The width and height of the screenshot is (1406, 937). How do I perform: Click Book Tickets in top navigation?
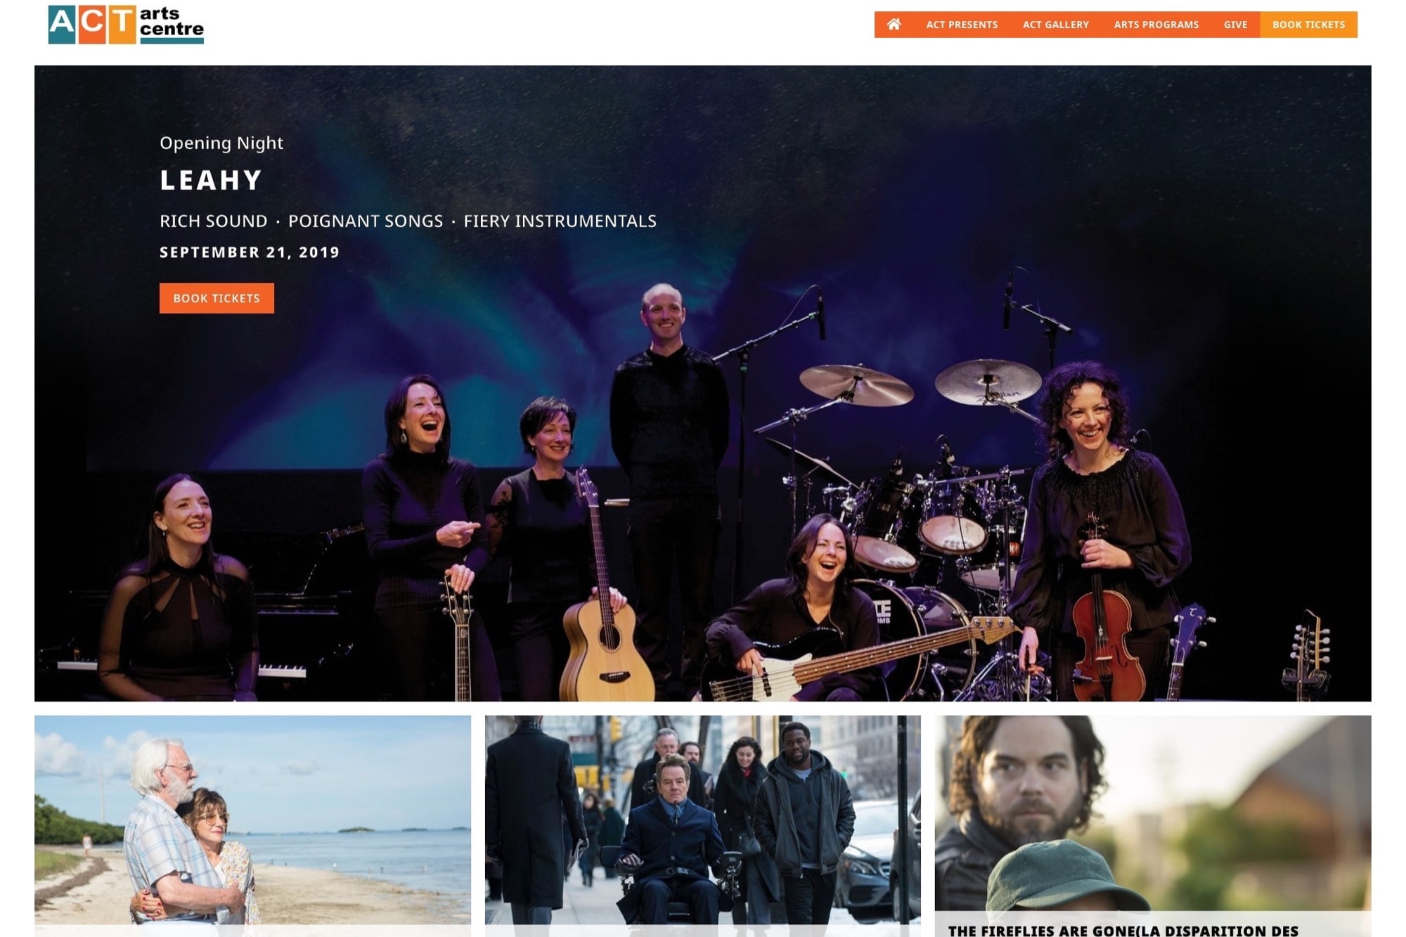coord(1308,25)
